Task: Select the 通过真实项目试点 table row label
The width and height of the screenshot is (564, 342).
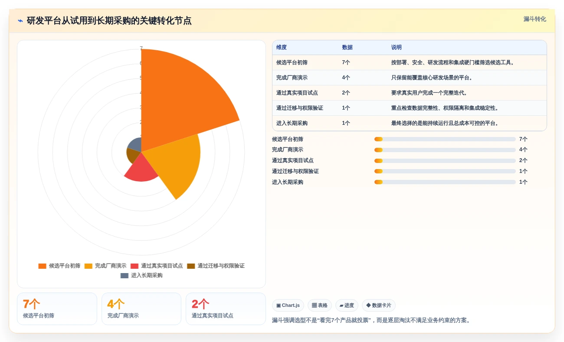Action: [297, 93]
